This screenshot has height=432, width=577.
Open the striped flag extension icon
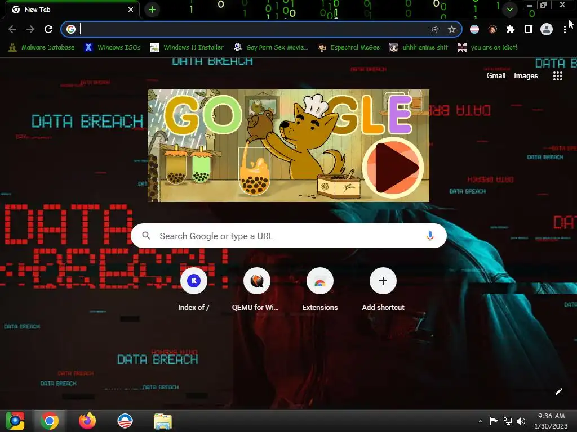pyautogui.click(x=474, y=29)
